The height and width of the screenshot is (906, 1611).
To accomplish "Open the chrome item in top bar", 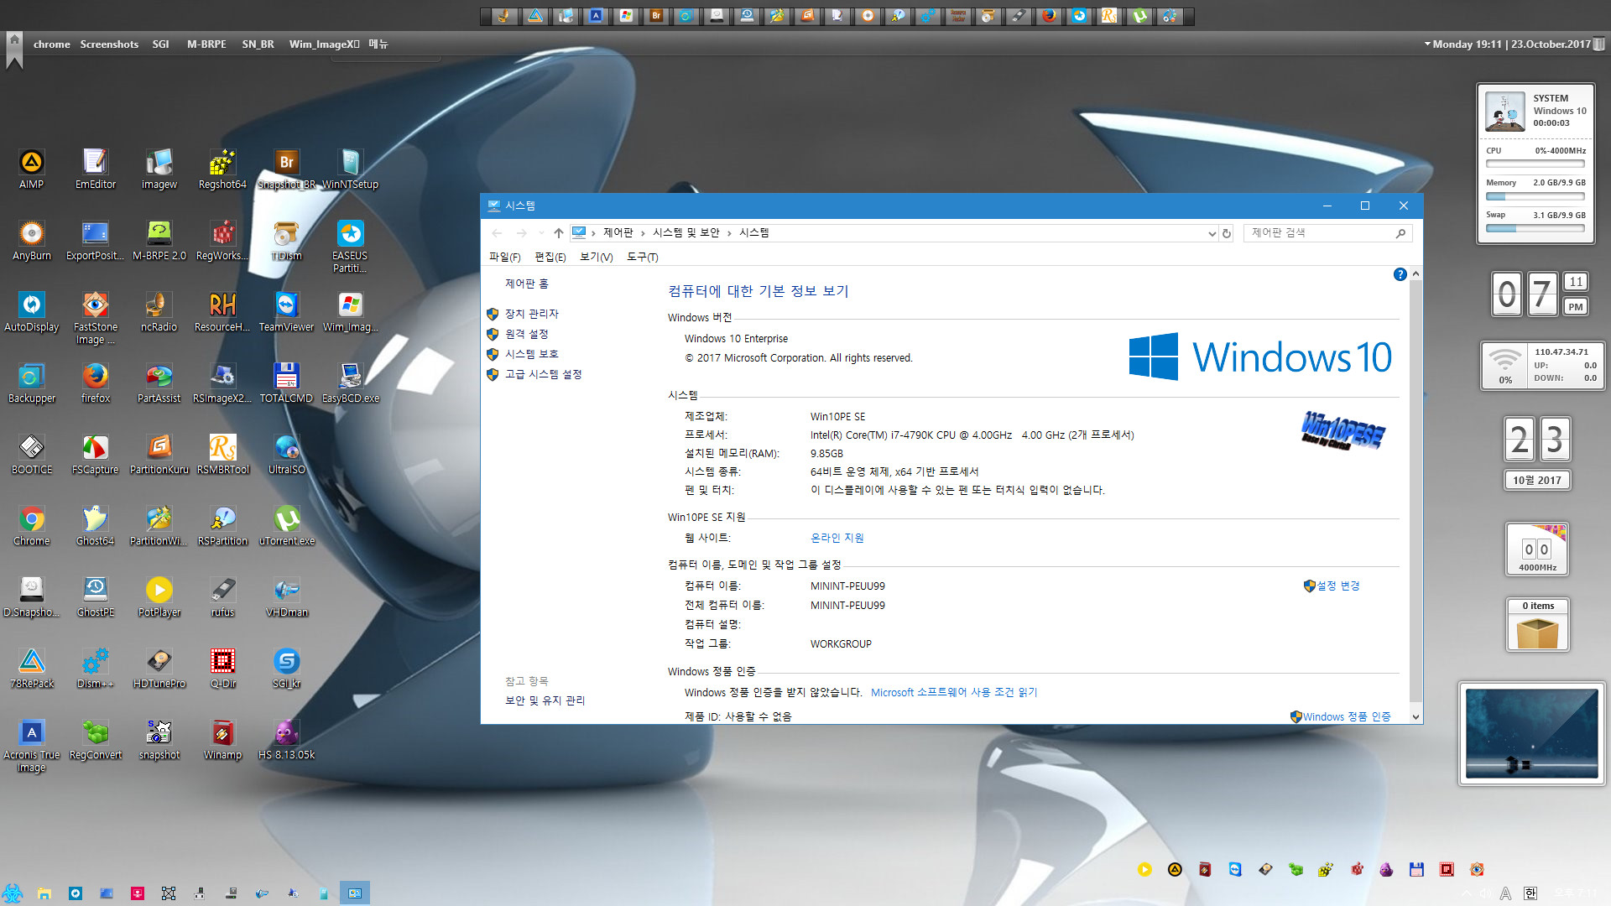I will [x=51, y=44].
